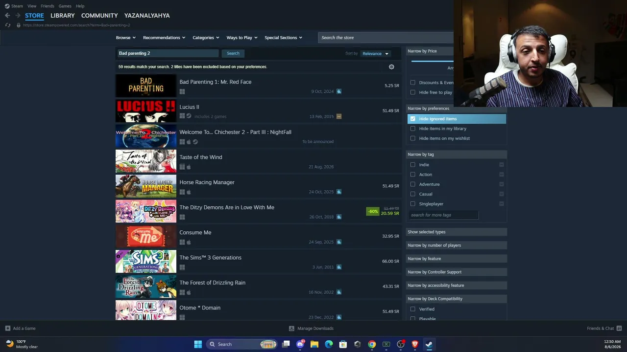Check the Verified Deck compatibility filter
Screen dimensions: 627x352
(413, 309)
